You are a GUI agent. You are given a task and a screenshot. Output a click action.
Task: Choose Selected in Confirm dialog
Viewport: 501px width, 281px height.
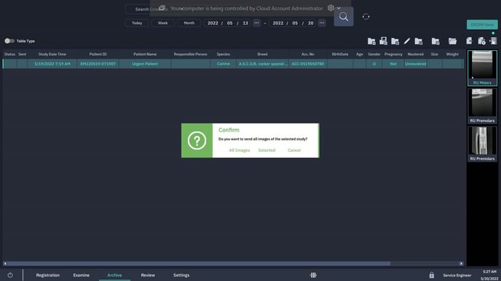(x=267, y=150)
